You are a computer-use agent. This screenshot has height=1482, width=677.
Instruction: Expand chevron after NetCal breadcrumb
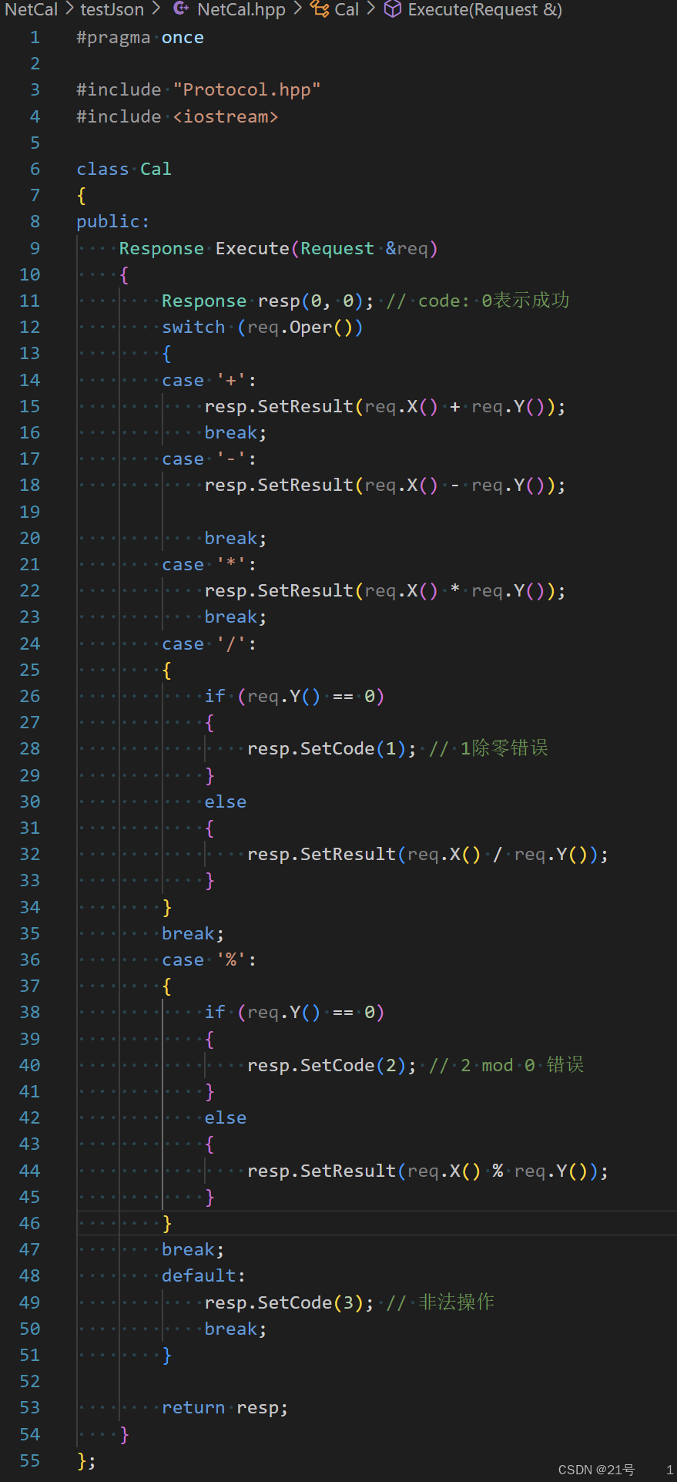[69, 9]
